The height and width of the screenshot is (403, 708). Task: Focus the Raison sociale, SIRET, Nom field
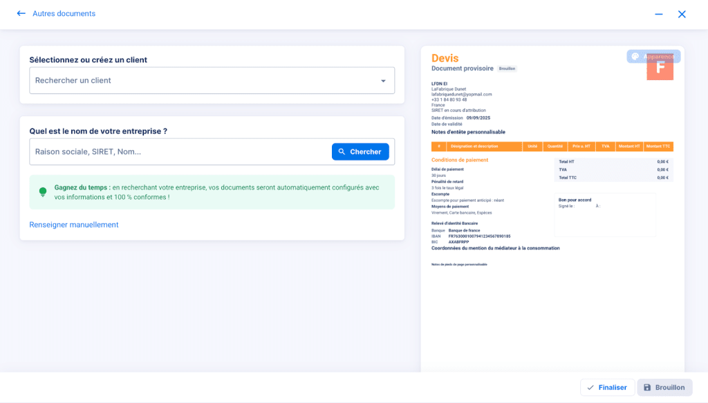(180, 152)
